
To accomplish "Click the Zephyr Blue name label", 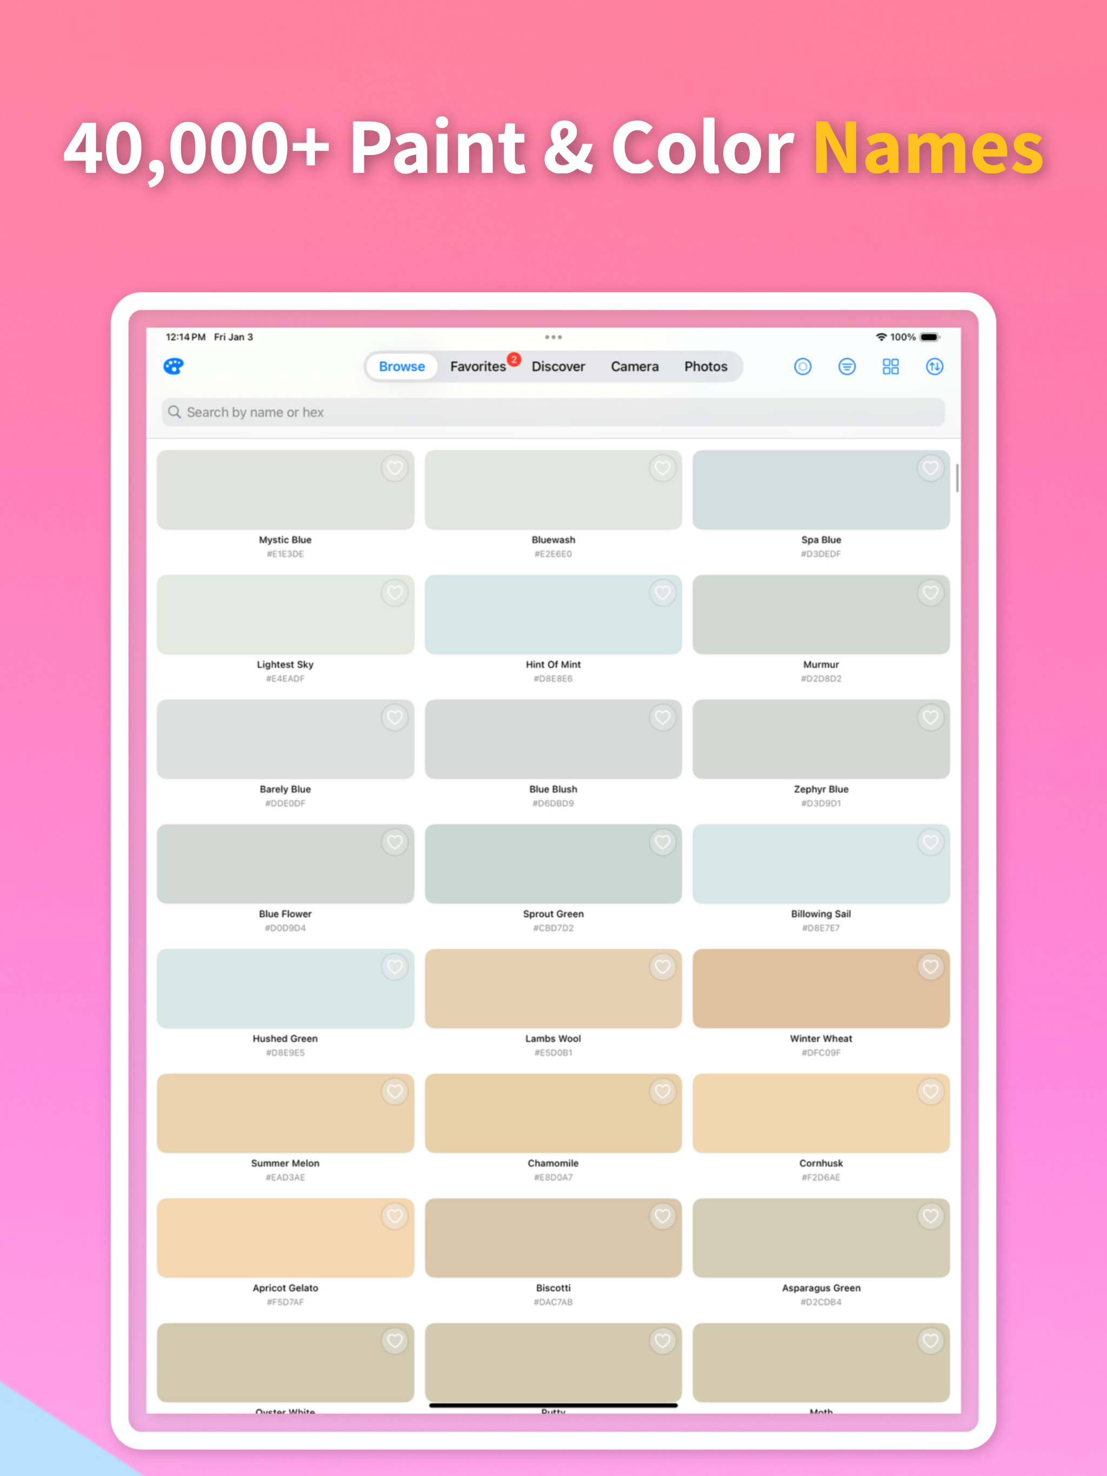I will (821, 789).
